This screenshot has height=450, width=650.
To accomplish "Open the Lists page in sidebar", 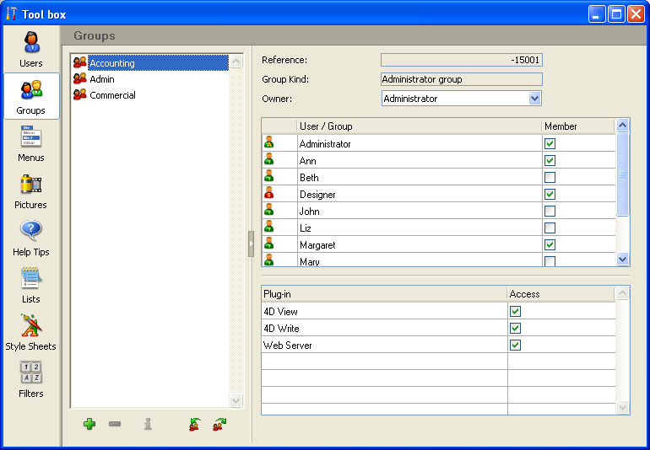I will tap(31, 285).
